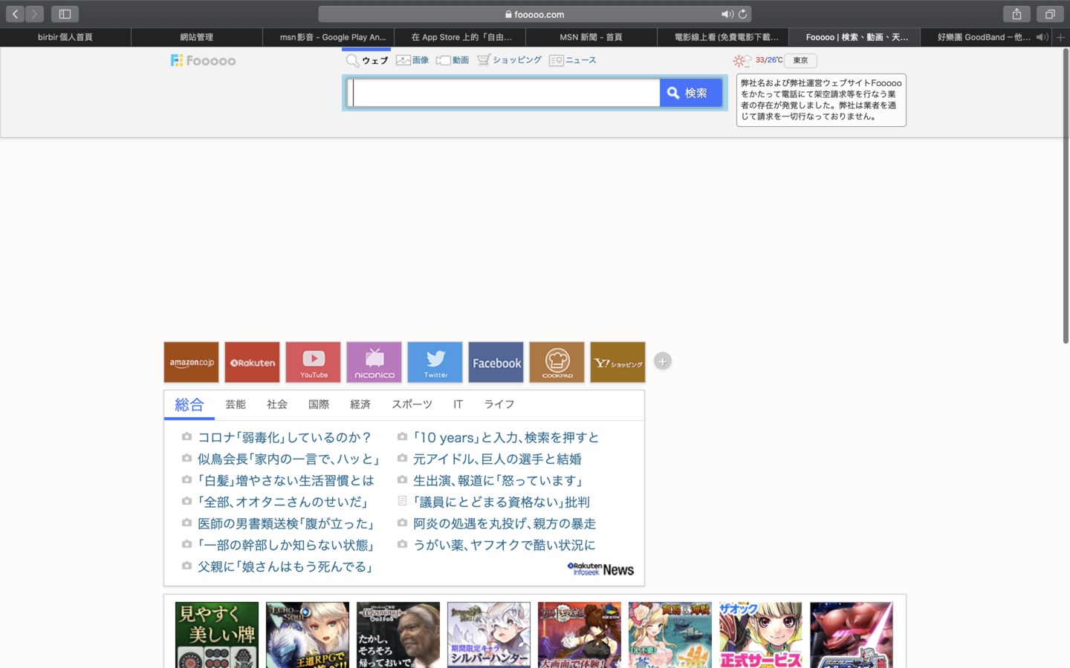Open the Echo of Soul game thumbnail
The image size is (1070, 668).
(x=308, y=635)
